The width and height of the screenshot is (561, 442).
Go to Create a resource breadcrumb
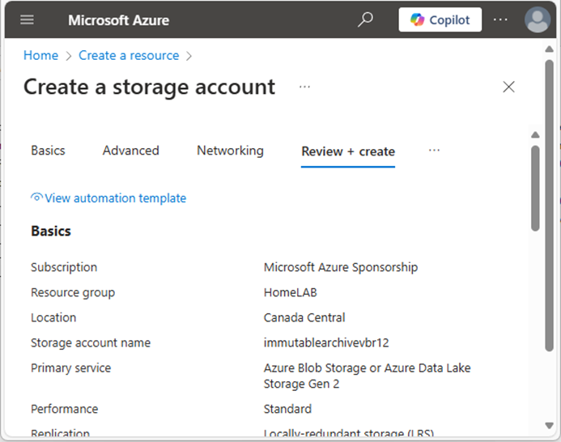click(129, 56)
